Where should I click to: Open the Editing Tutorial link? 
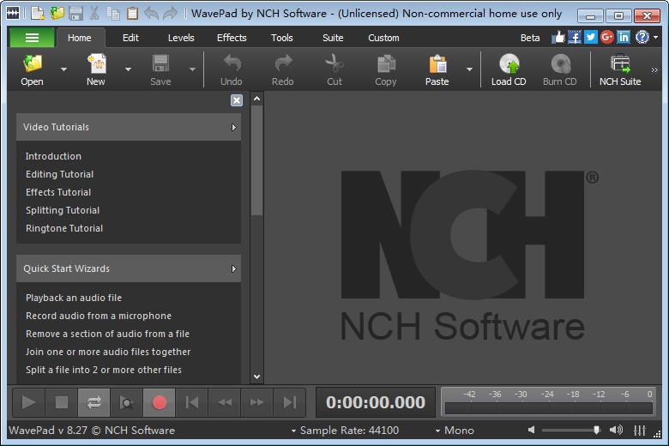coord(59,174)
